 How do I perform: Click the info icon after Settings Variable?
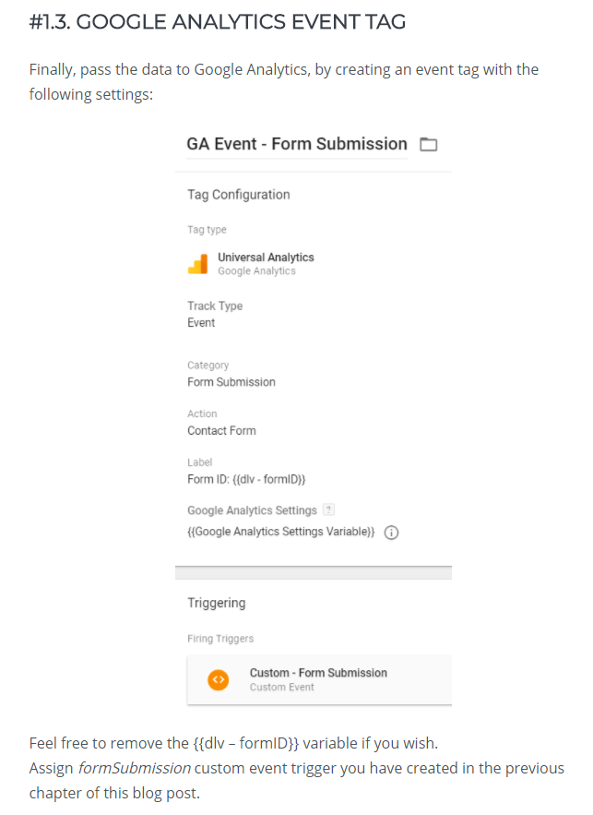(391, 533)
